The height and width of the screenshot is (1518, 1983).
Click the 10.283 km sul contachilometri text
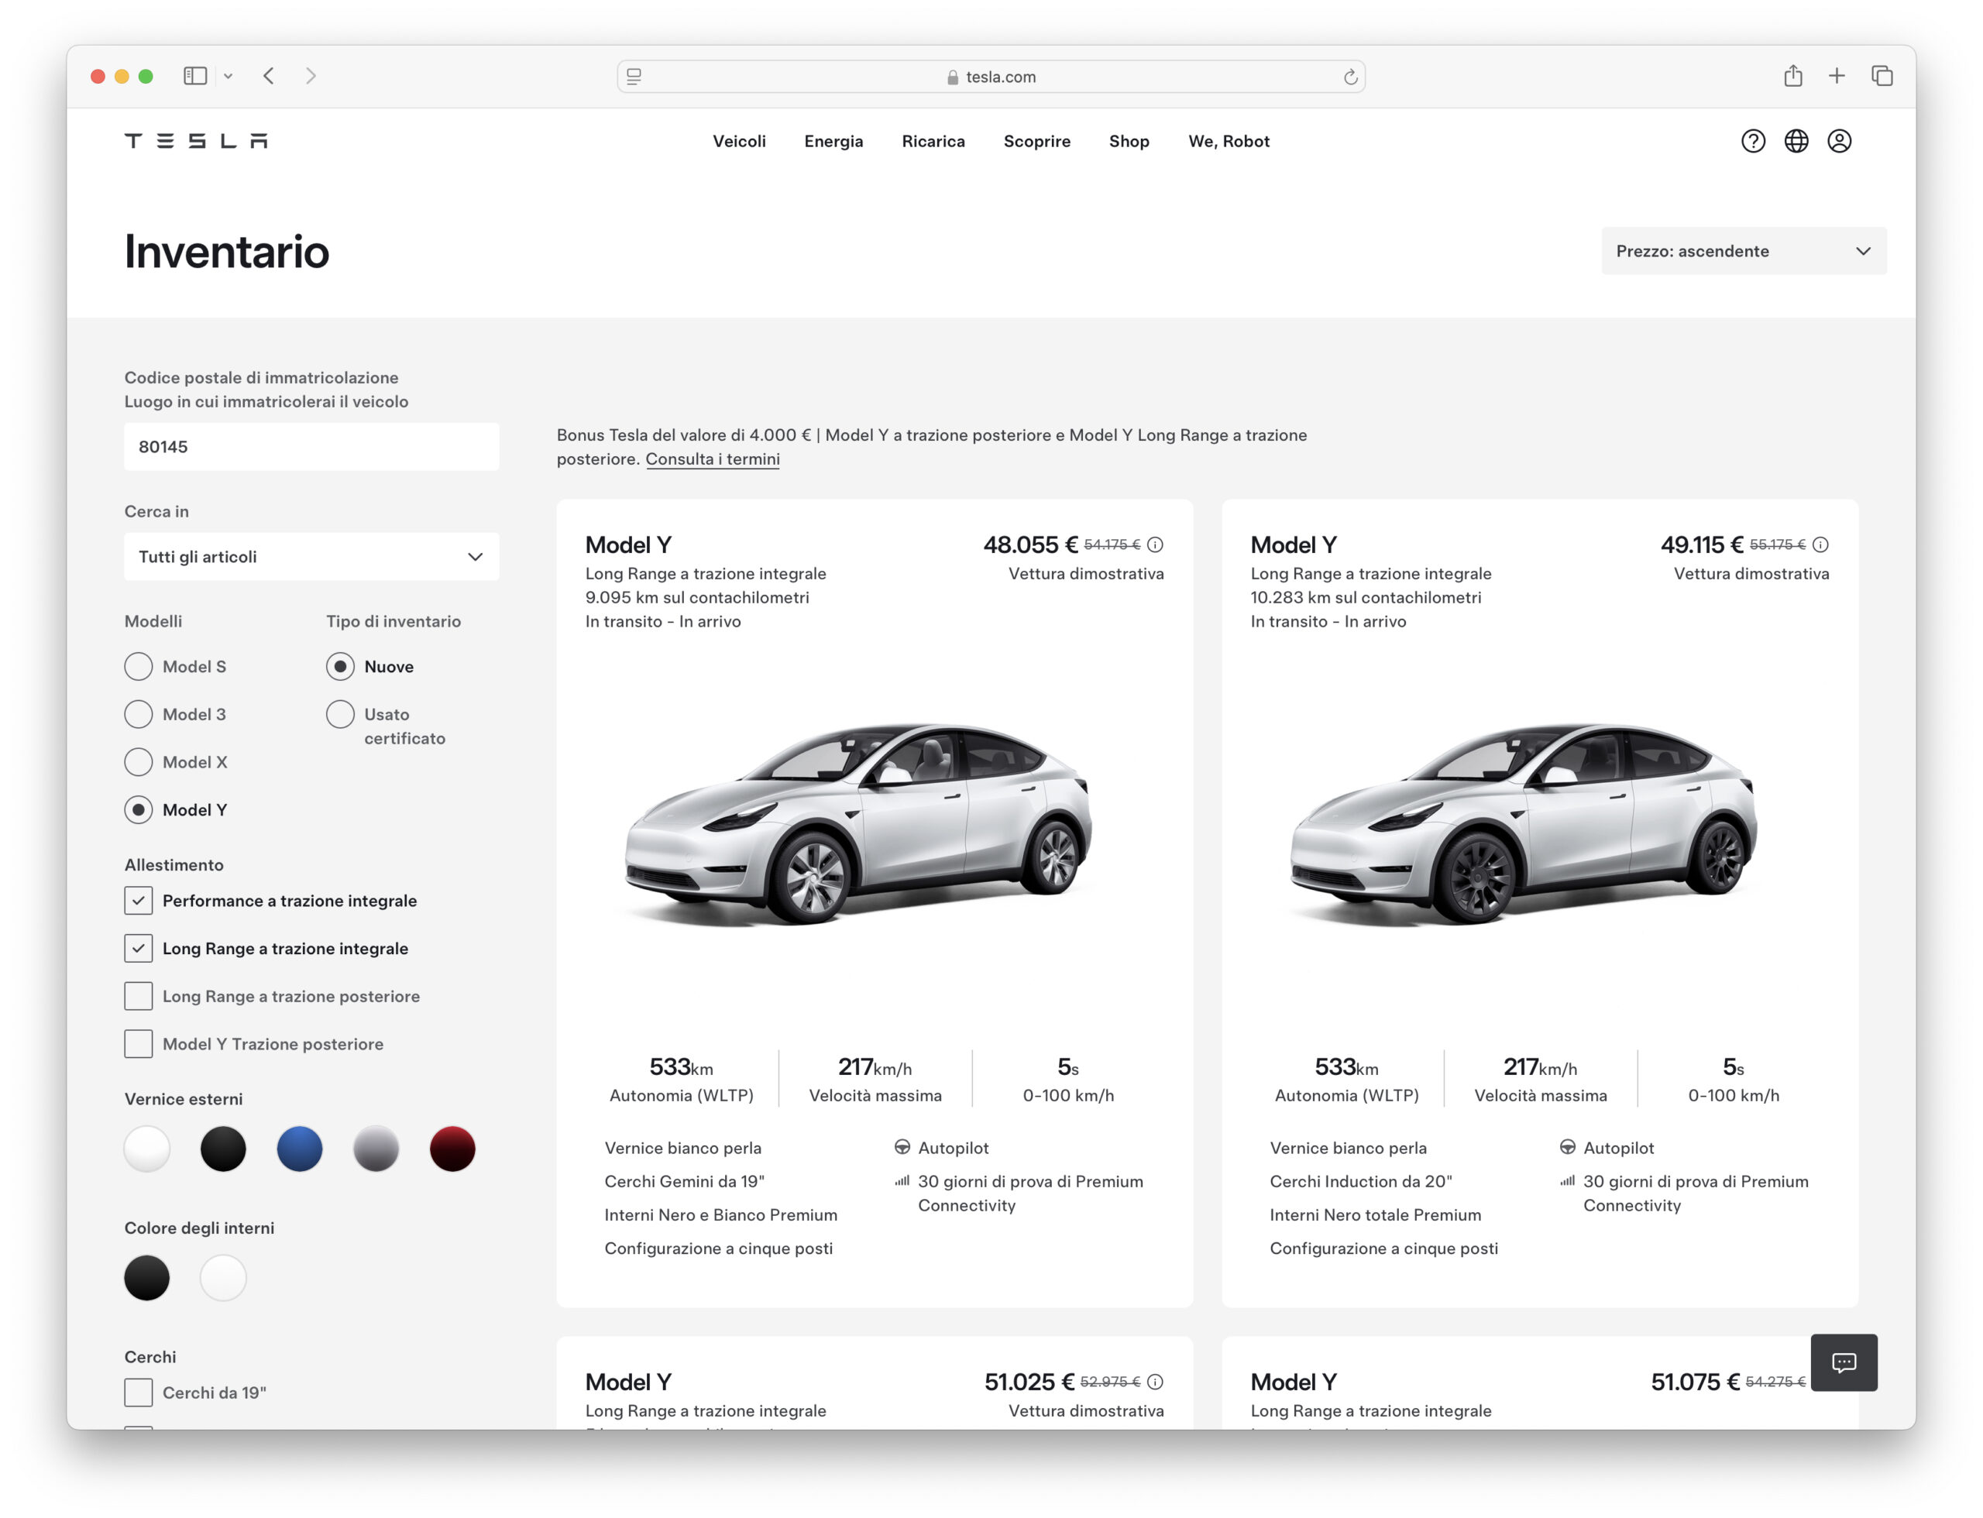point(1366,597)
